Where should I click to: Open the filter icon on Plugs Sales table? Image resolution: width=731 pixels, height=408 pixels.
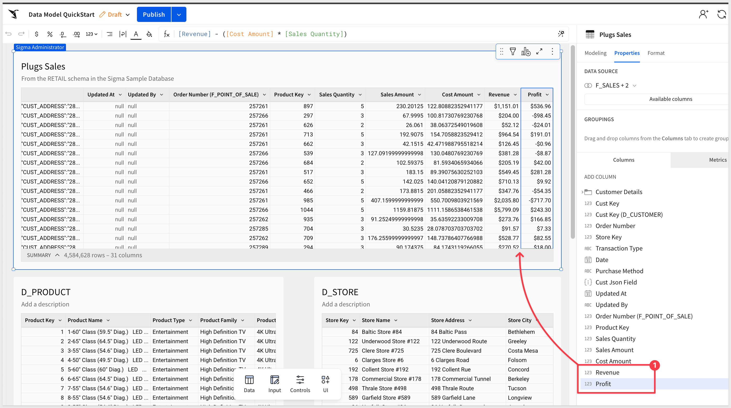[x=513, y=51]
